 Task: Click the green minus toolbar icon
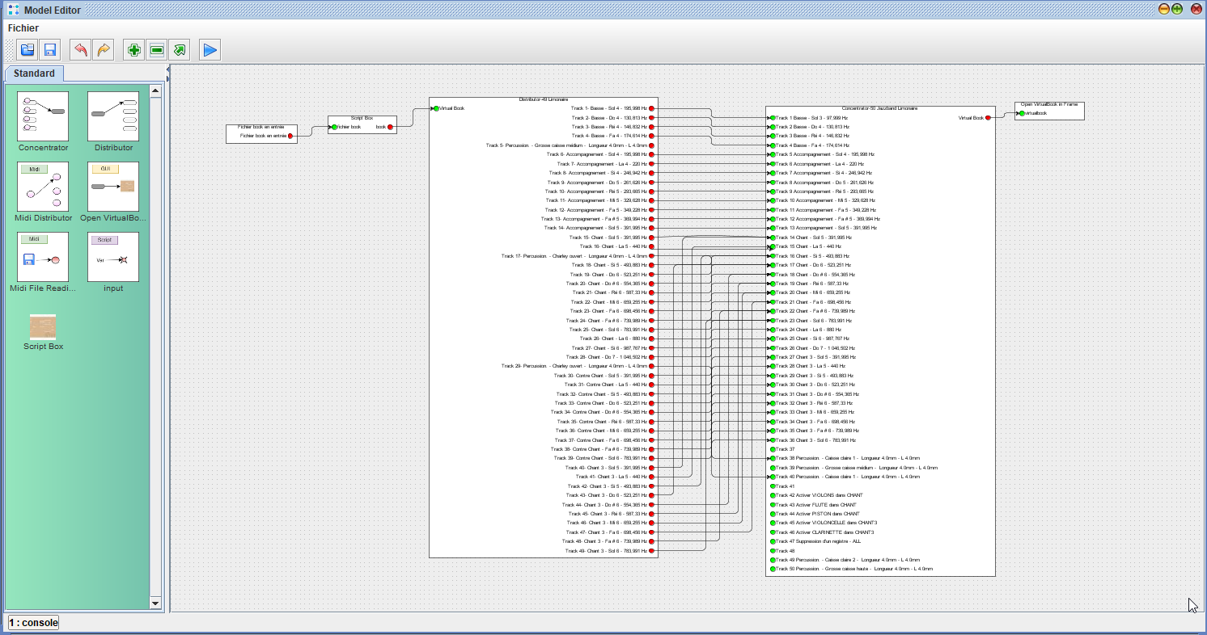coord(157,50)
